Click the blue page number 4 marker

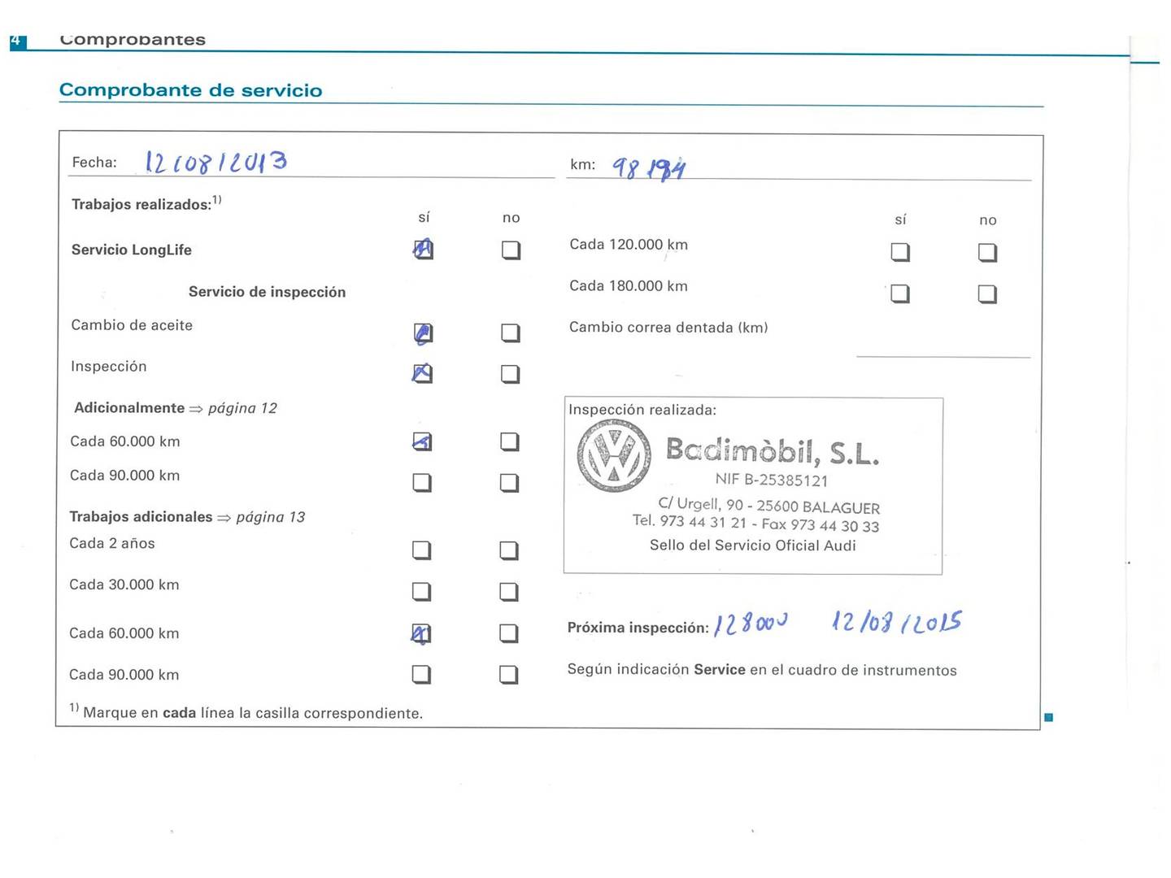17,41
